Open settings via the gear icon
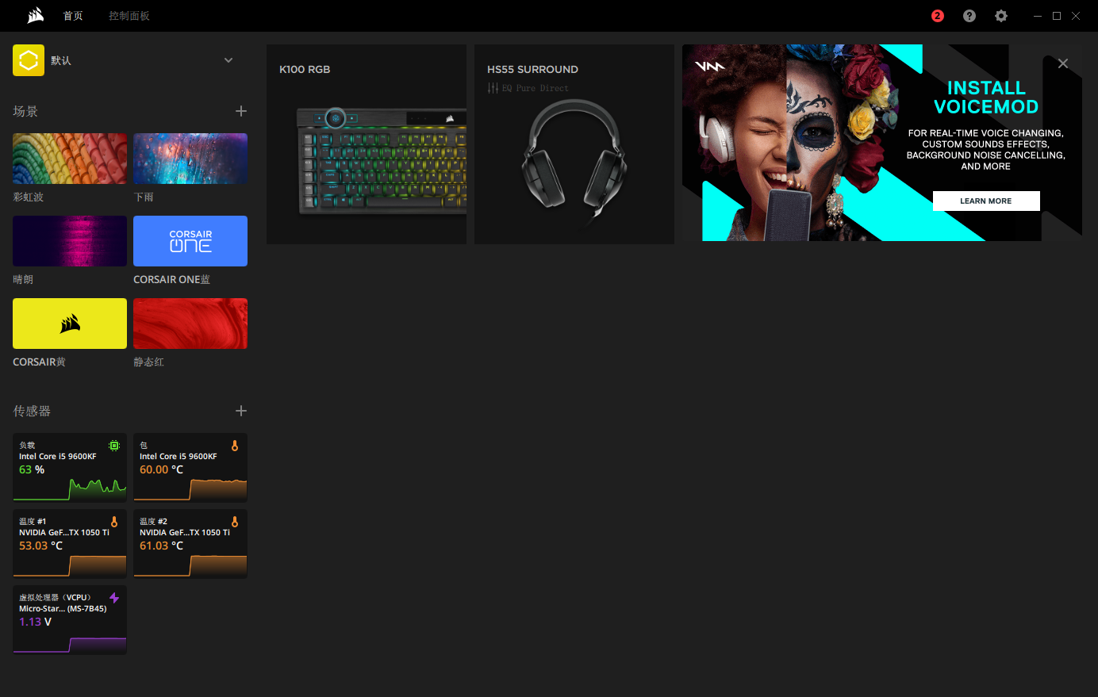1098x697 pixels. 1001,16
